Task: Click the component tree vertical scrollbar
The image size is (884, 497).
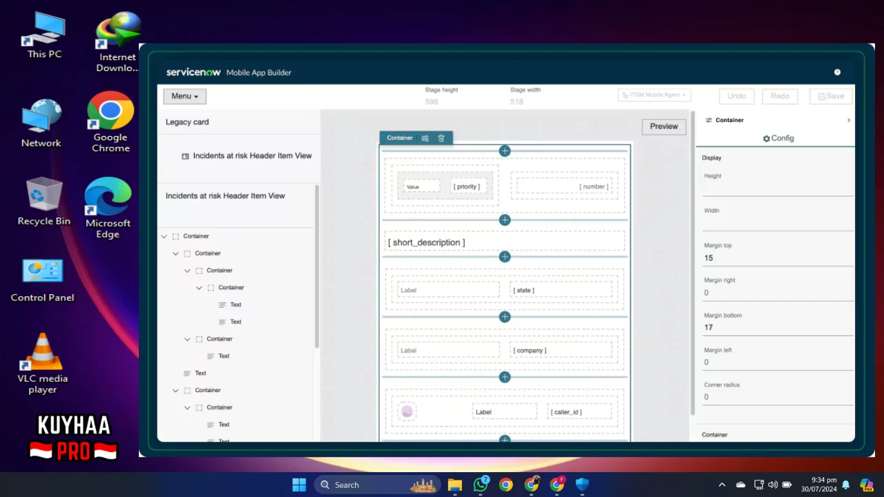Action: [x=316, y=266]
